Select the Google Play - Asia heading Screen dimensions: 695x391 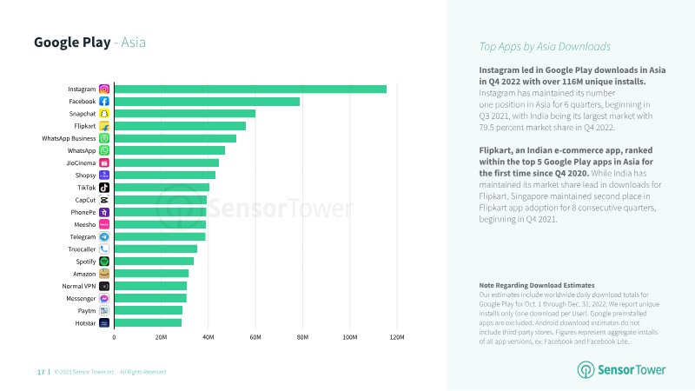point(90,42)
